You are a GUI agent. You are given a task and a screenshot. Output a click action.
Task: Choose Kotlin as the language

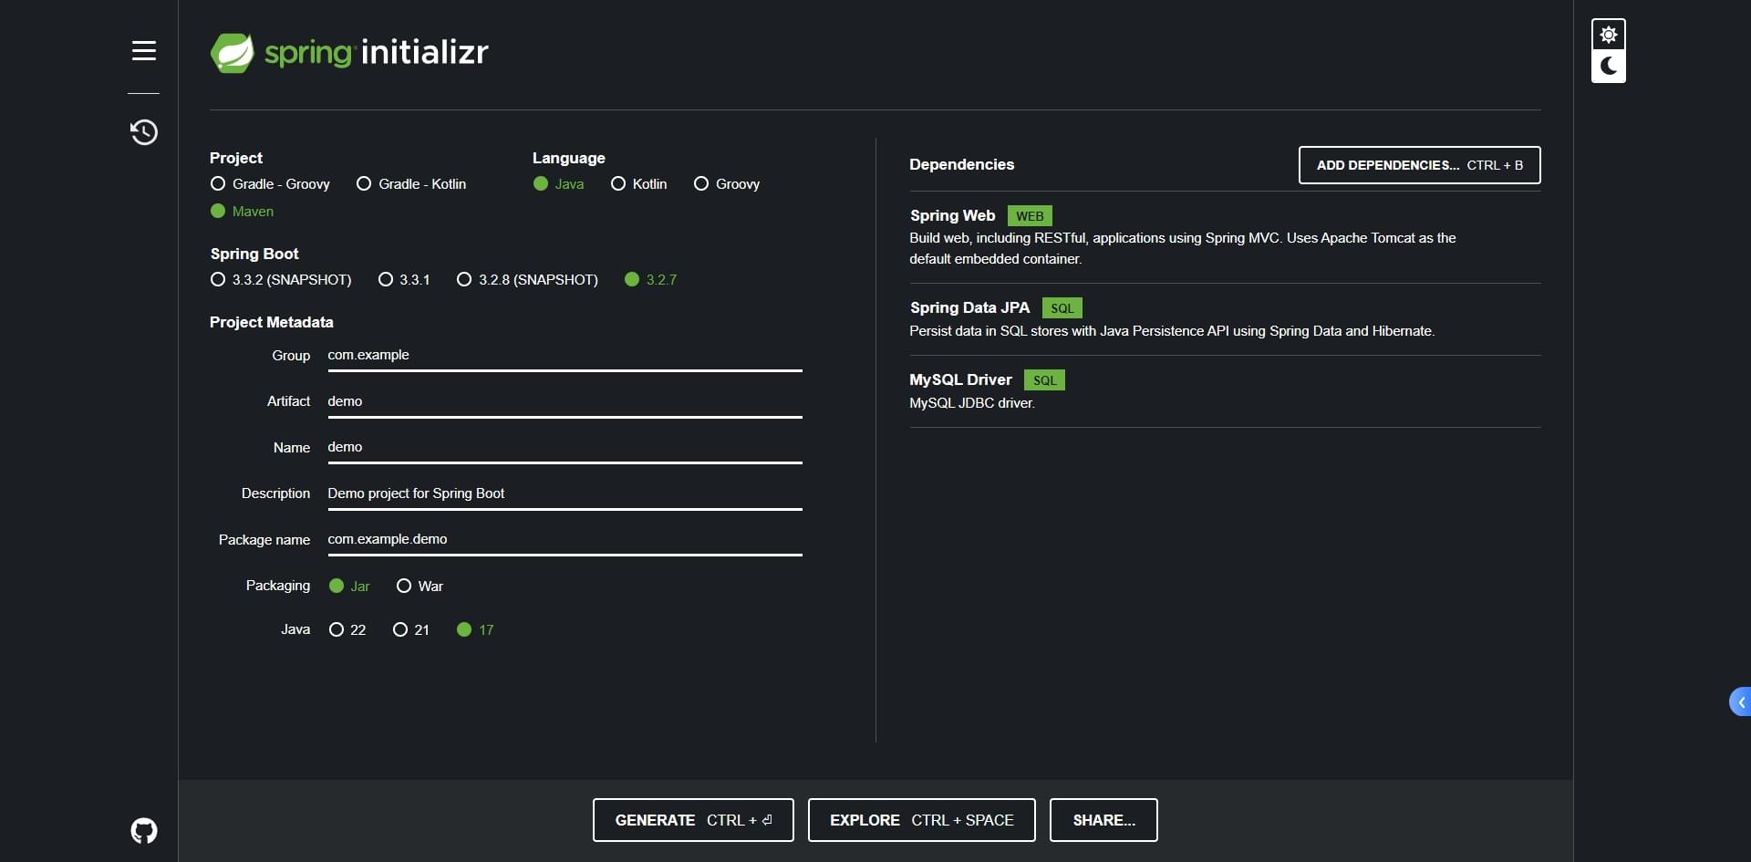pos(618,184)
